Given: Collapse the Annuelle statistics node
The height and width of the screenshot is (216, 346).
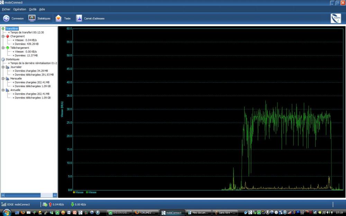Looking at the screenshot, I should click(x=3, y=90).
